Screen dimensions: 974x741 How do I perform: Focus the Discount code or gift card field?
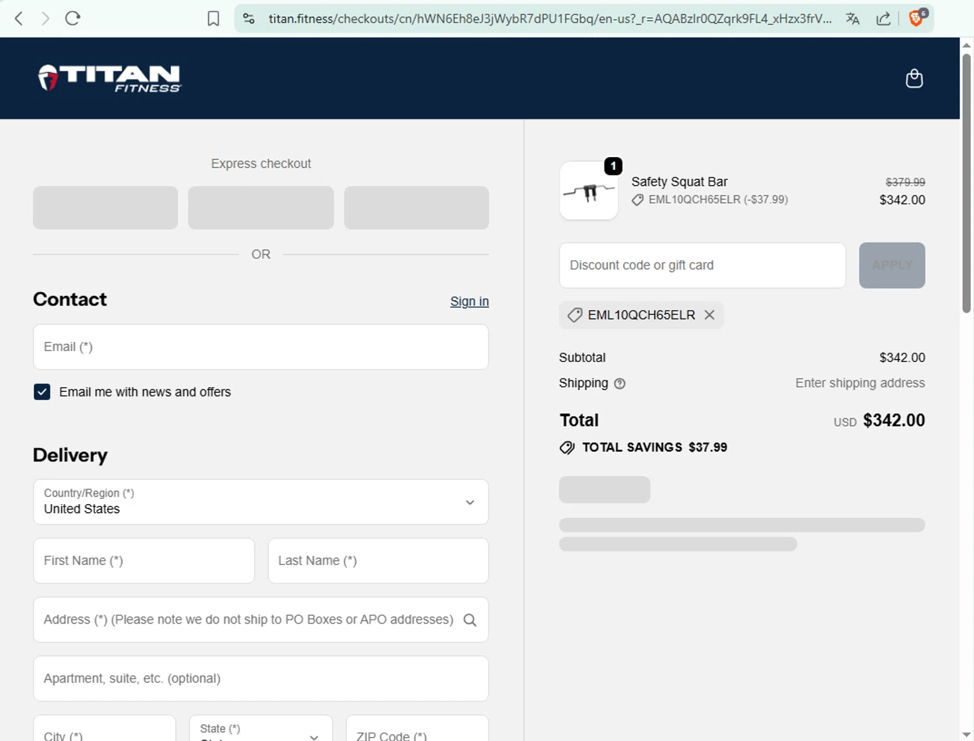(x=703, y=265)
